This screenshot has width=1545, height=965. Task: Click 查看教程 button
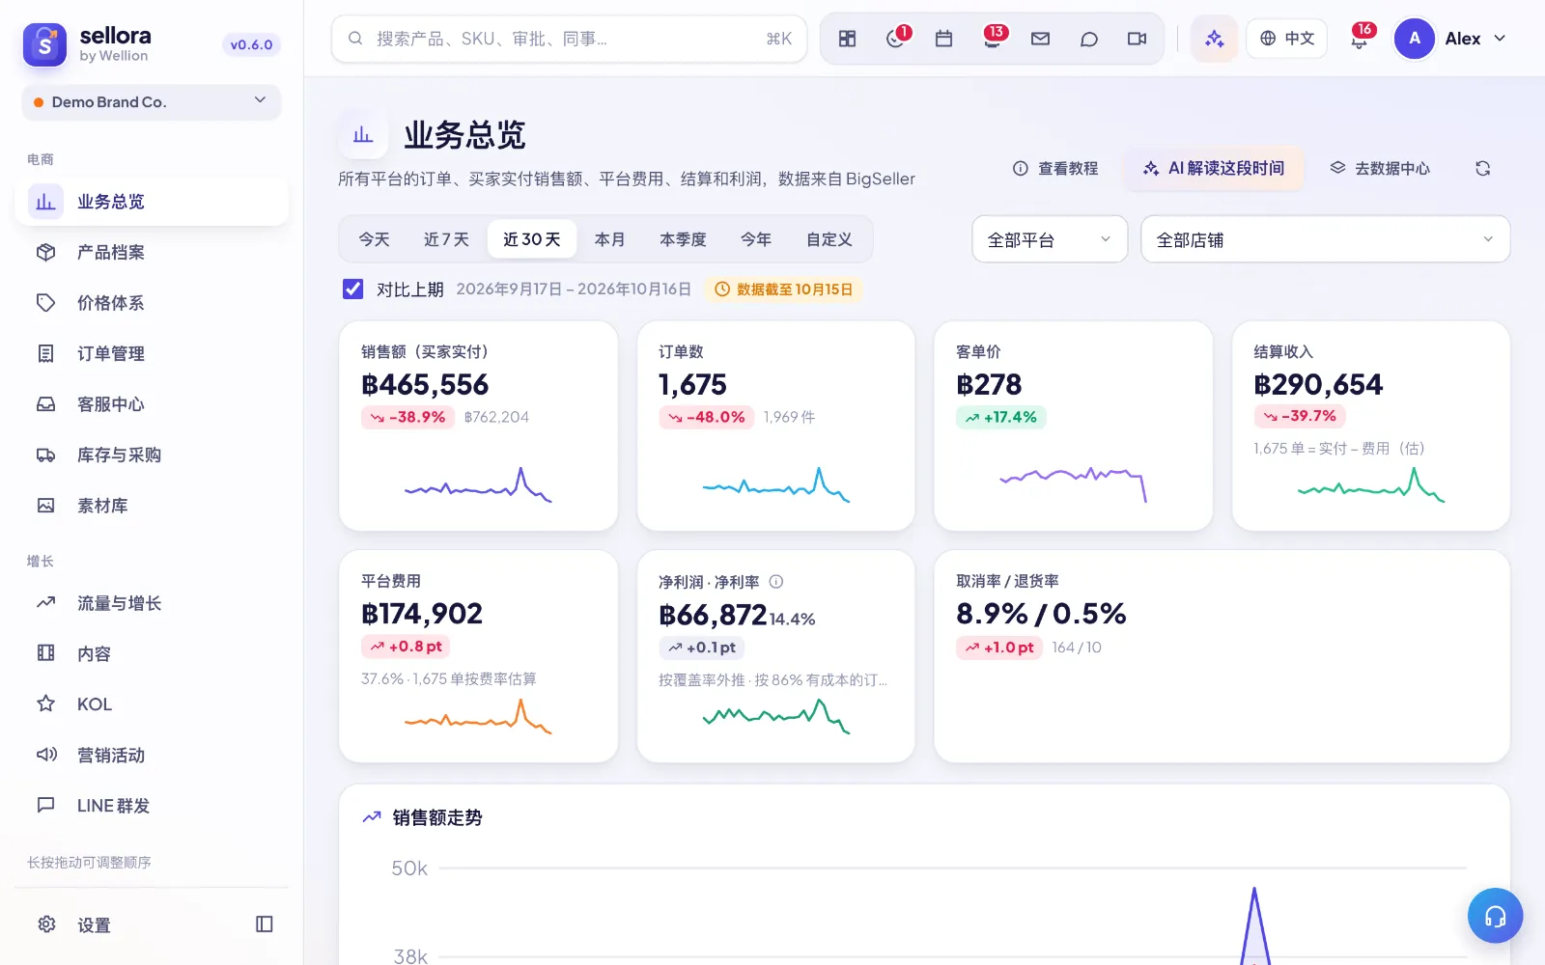pyautogui.click(x=1055, y=168)
